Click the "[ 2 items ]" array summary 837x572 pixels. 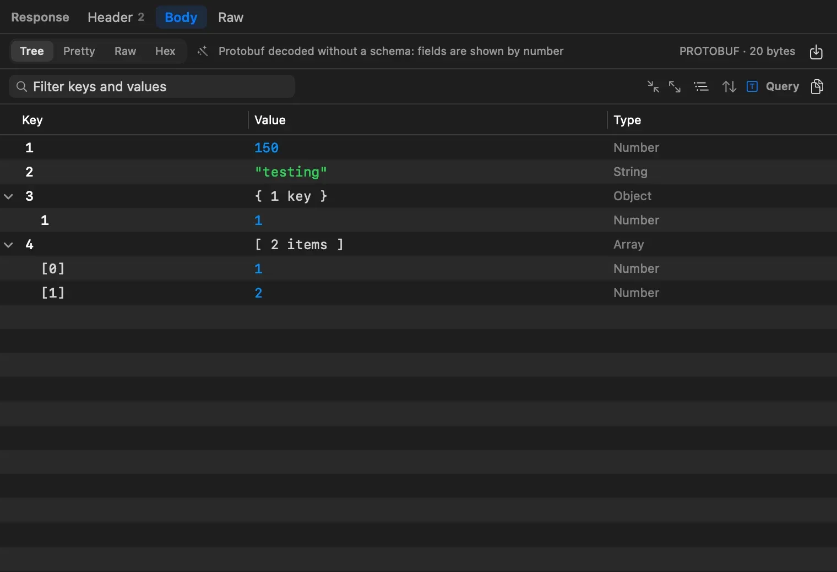pyautogui.click(x=299, y=245)
